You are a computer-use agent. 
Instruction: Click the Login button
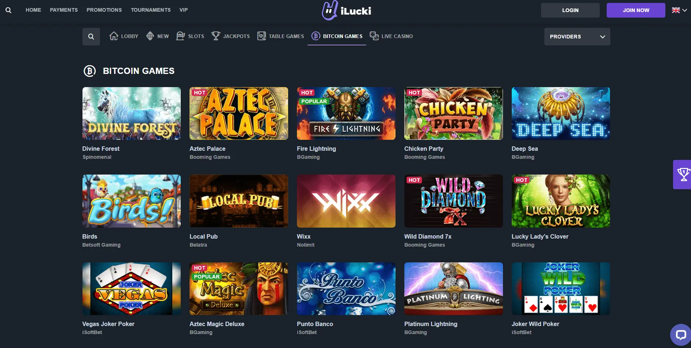point(570,10)
